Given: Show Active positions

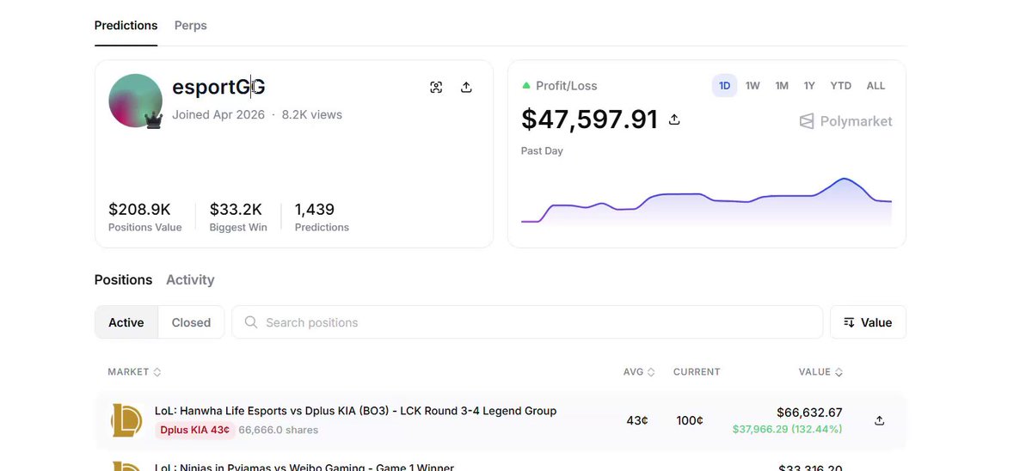Looking at the screenshot, I should tap(126, 322).
